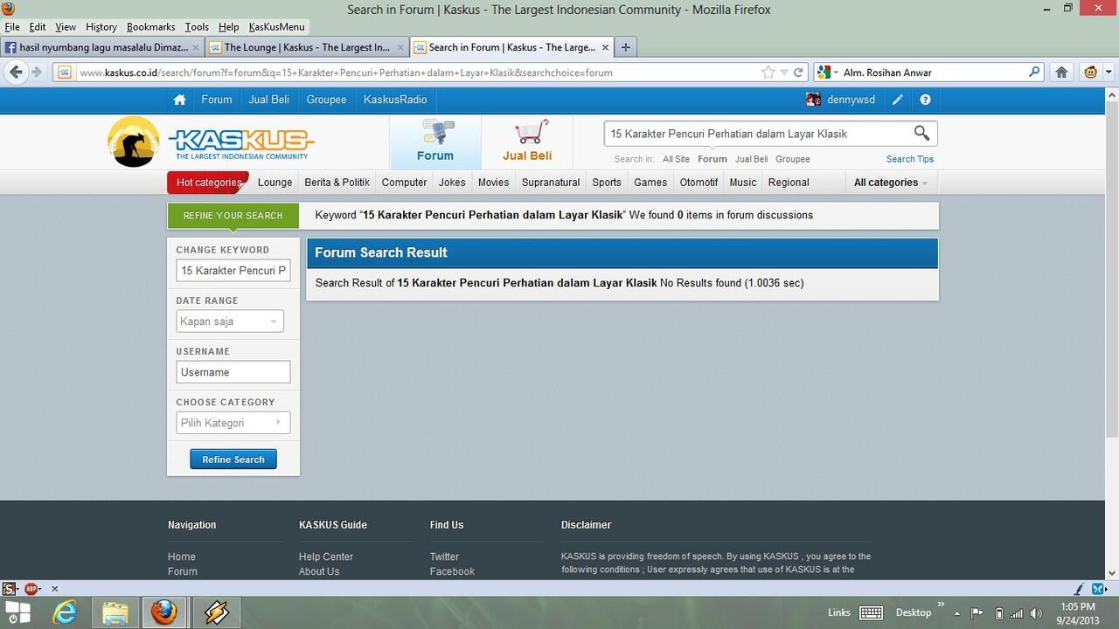
Task: Open a new tab with plus button
Action: coord(625,47)
